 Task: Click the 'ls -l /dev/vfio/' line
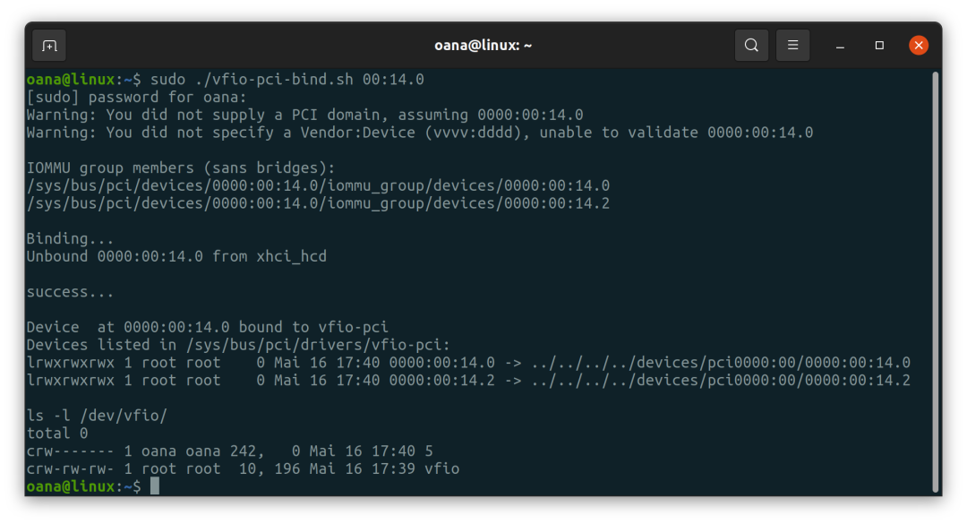point(97,416)
